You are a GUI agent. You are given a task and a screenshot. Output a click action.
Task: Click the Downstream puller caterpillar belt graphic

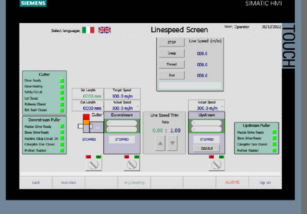121,126
